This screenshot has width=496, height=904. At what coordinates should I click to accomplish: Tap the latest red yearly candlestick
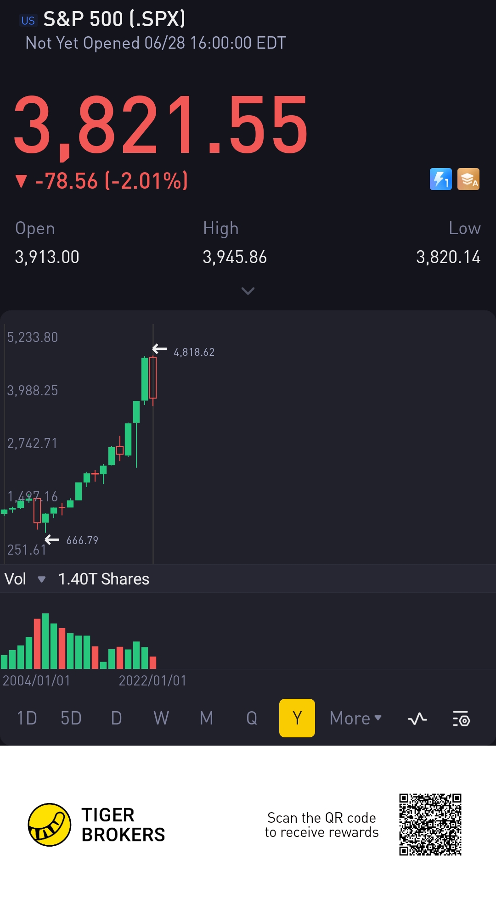coord(153,377)
